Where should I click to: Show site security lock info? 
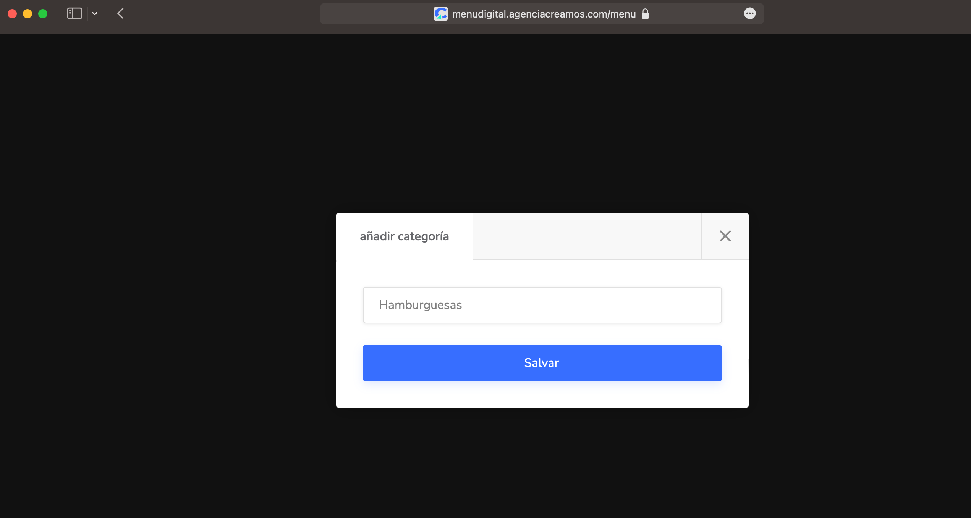point(645,14)
